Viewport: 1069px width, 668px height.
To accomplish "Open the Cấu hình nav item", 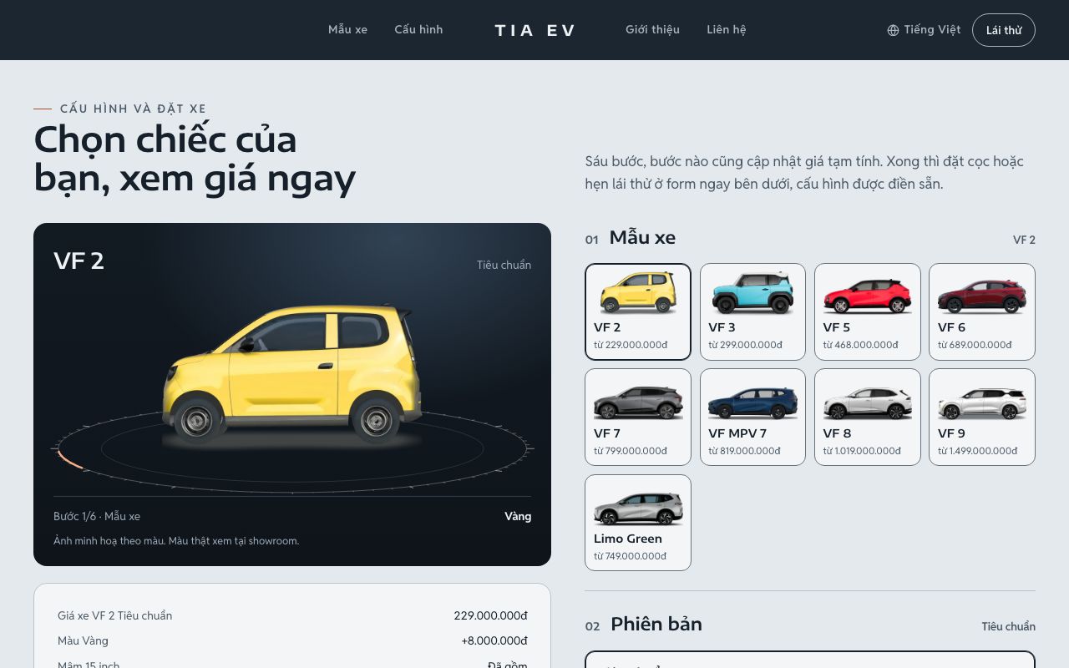I will pyautogui.click(x=418, y=29).
